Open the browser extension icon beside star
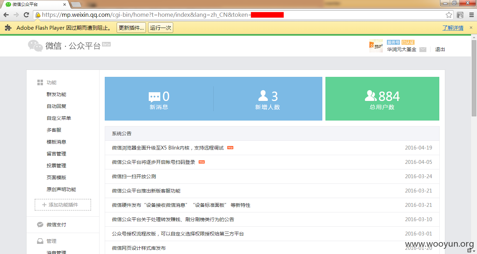Viewport: 477px width, 254px height. tap(460, 15)
